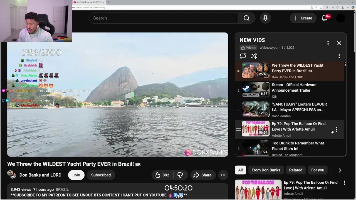Click the Private playlist lock badge
The width and height of the screenshot is (356, 200).
pos(249,48)
